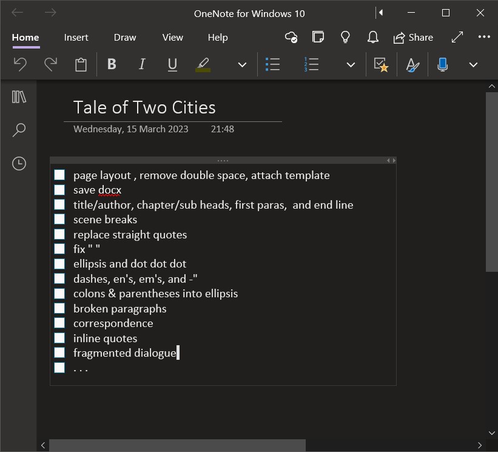Select the text highlight color button

point(203,65)
